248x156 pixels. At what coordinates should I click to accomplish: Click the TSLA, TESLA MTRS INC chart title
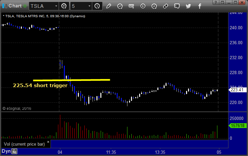tap(44, 16)
